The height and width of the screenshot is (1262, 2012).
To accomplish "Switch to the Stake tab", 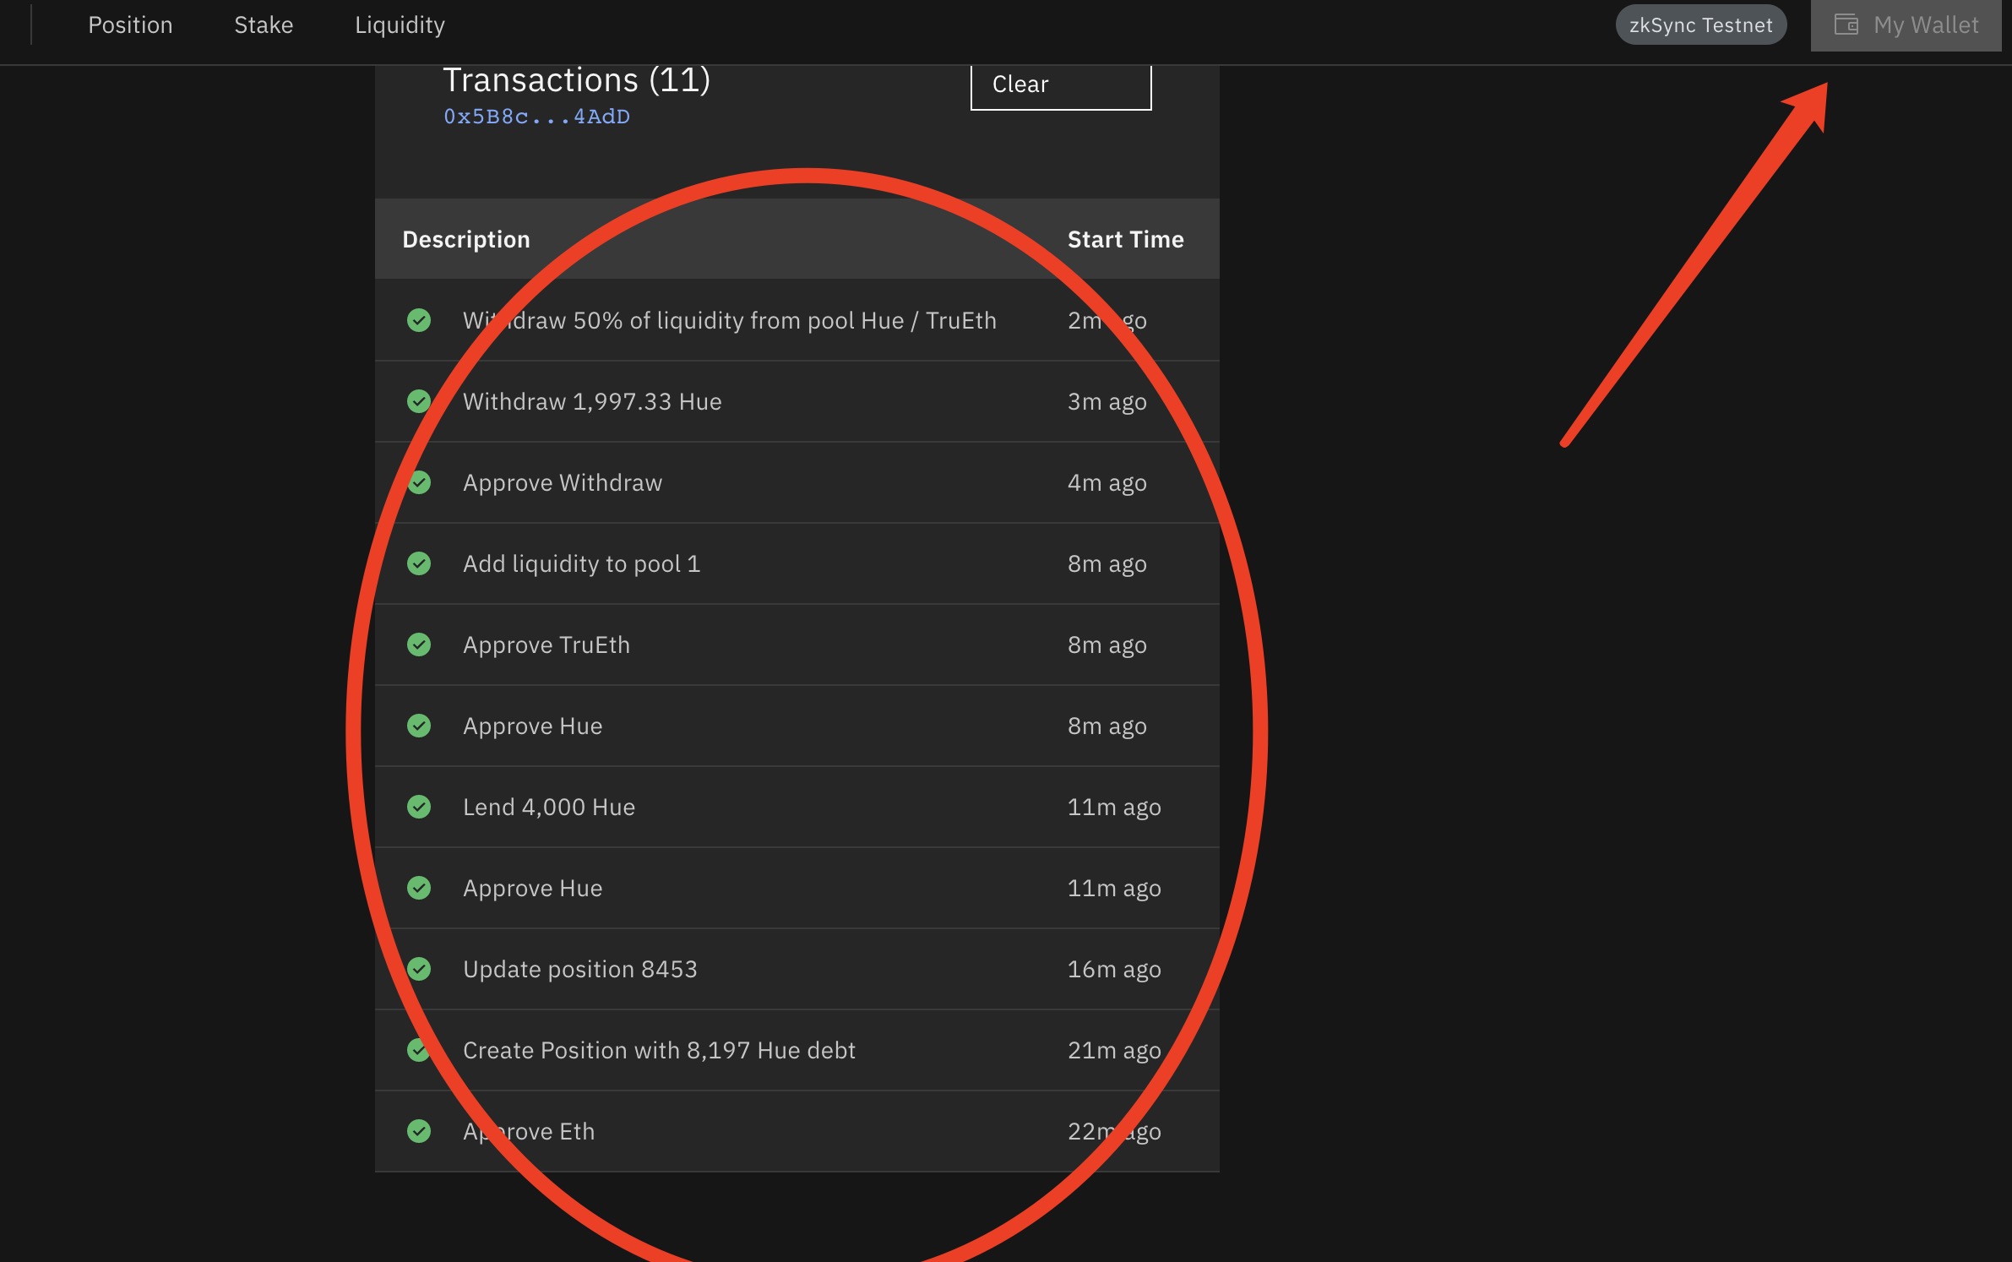I will coord(264,25).
